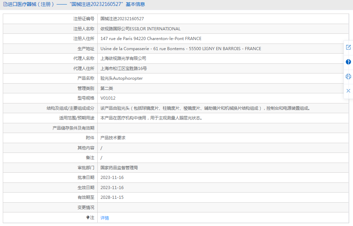Click expiry date 2028-11-15
Viewport: 353px width, 226px height.
112,197
